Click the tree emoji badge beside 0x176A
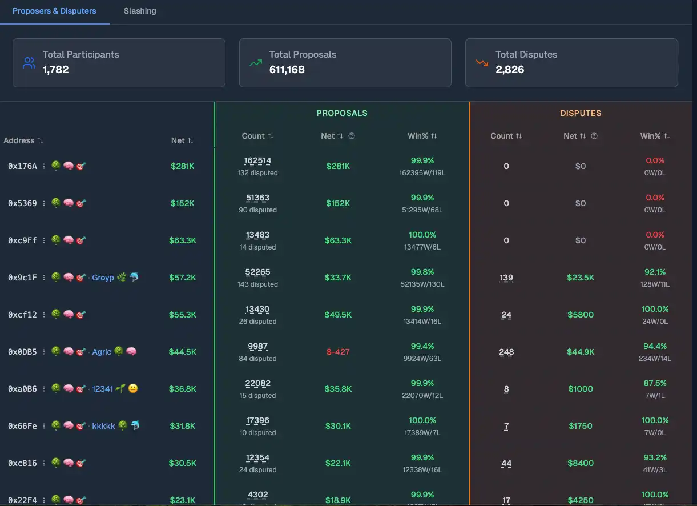The width and height of the screenshot is (697, 506). (x=55, y=166)
